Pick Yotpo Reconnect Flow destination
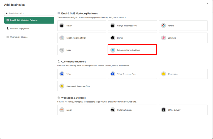The image size is (213, 139). pos(132,74)
